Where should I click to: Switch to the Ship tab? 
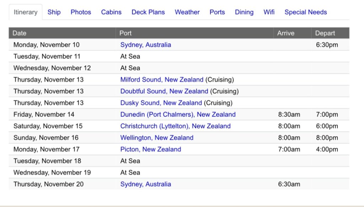tap(54, 12)
